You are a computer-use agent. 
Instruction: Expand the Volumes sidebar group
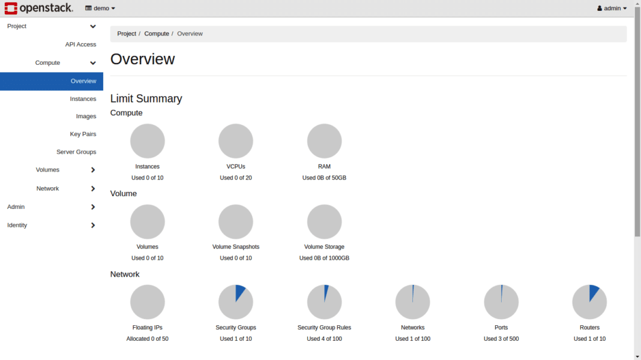pos(93,170)
